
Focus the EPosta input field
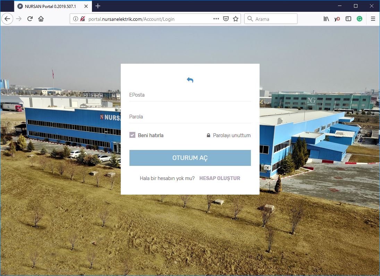click(190, 95)
